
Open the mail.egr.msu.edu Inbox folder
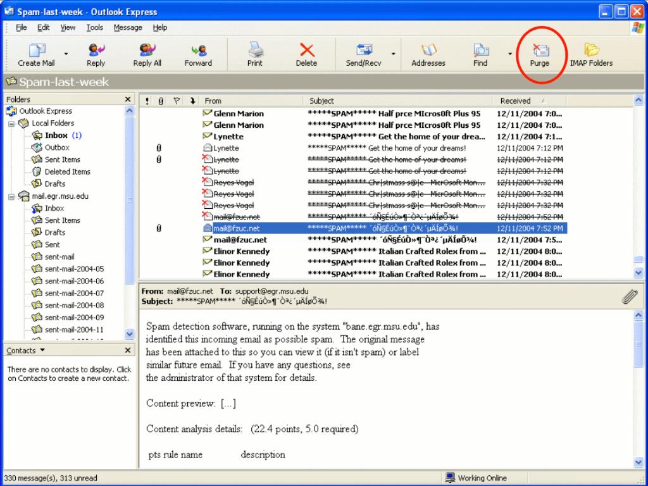coord(48,208)
